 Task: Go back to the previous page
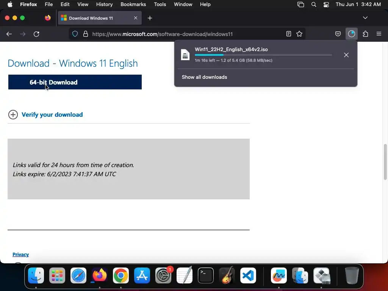pyautogui.click(x=9, y=34)
